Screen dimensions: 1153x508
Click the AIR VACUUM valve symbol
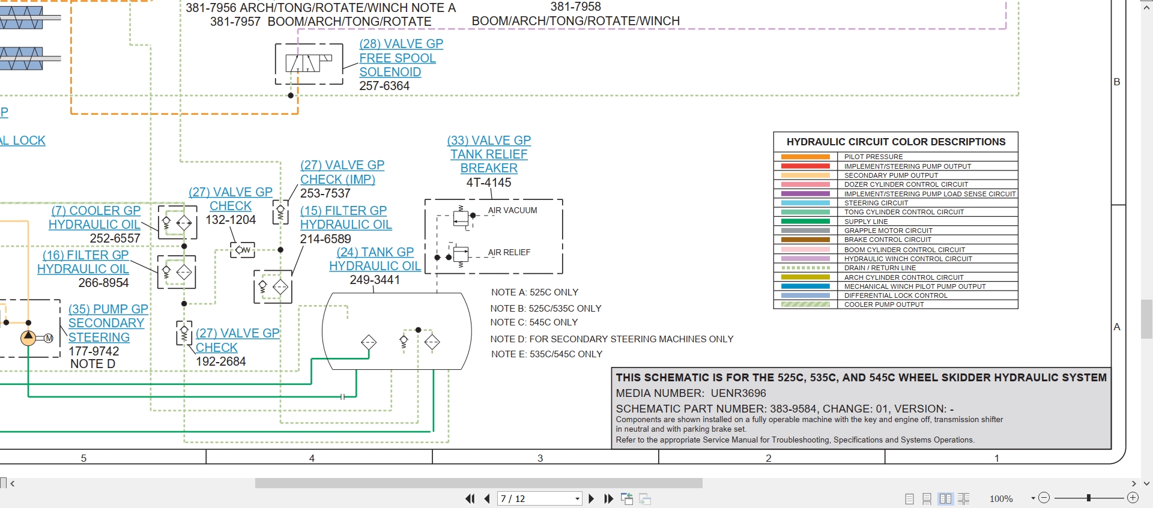tap(462, 218)
